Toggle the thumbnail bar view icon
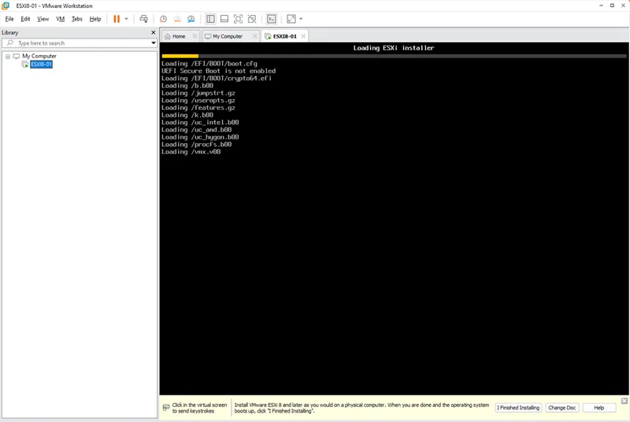 pyautogui.click(x=224, y=19)
